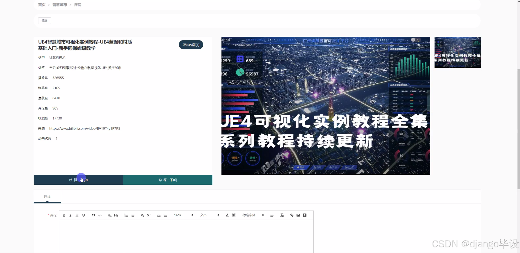Toggle strikethrough formatting in comment editor
The image size is (520, 253).
(84, 215)
